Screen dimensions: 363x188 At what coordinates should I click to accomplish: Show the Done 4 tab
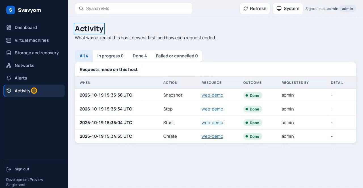pyautogui.click(x=140, y=56)
